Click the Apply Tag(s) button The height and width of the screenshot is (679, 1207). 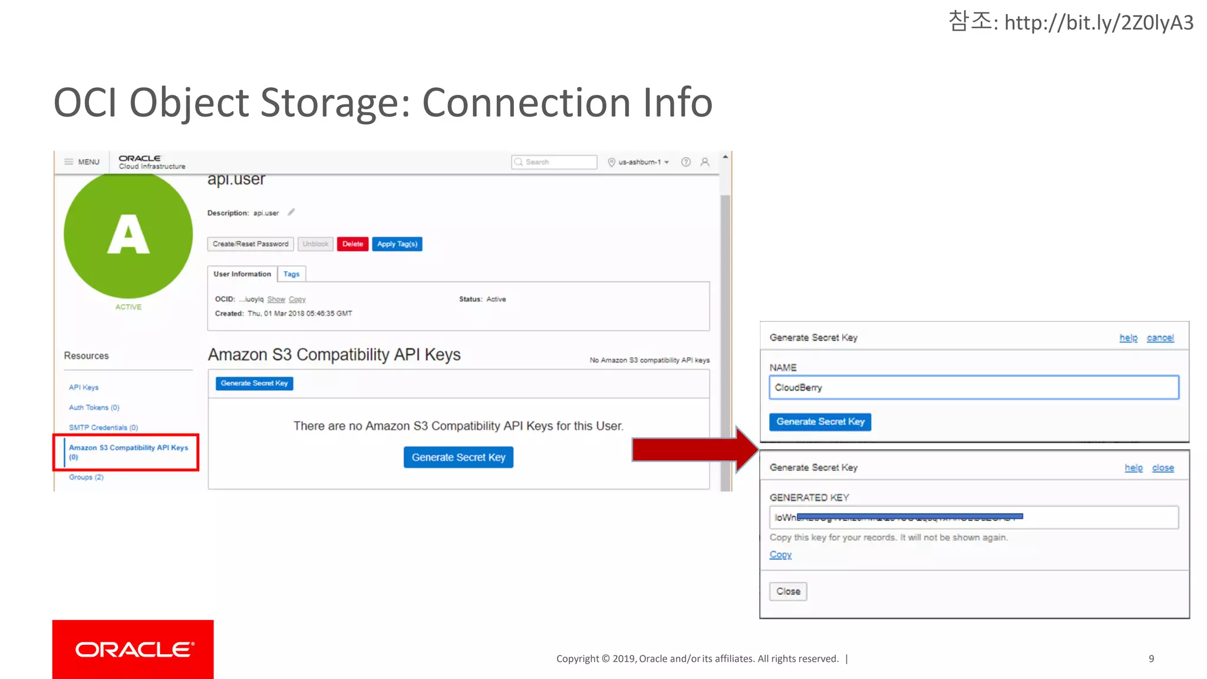point(397,244)
